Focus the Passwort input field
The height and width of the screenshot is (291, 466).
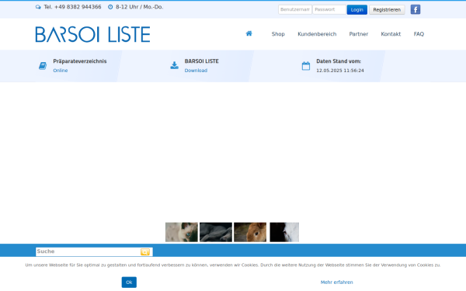[x=329, y=9]
